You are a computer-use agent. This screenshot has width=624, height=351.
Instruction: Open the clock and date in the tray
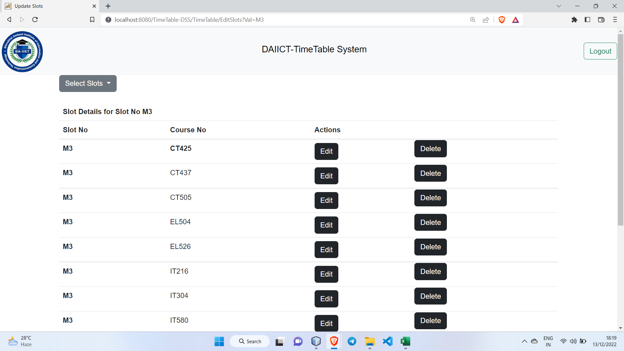point(604,341)
